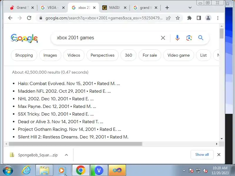Click the address bar URL

pos(104,18)
